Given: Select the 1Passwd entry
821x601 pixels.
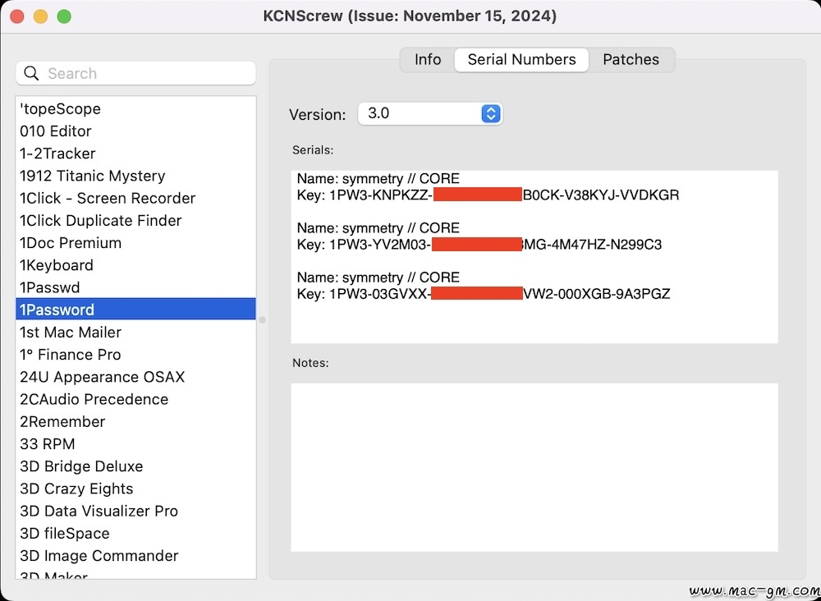Looking at the screenshot, I should [136, 287].
